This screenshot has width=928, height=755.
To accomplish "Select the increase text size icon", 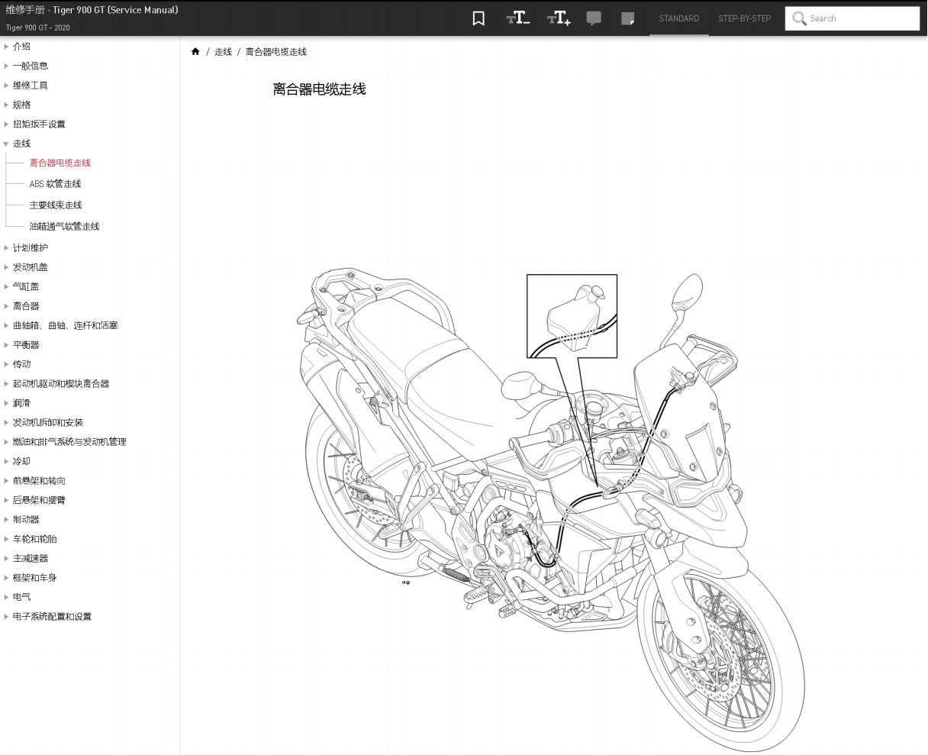I will click(559, 18).
